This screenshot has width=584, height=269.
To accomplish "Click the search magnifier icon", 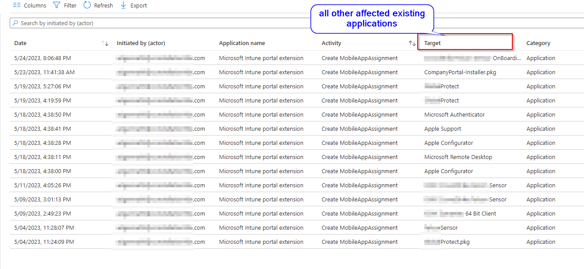I will tap(15, 23).
